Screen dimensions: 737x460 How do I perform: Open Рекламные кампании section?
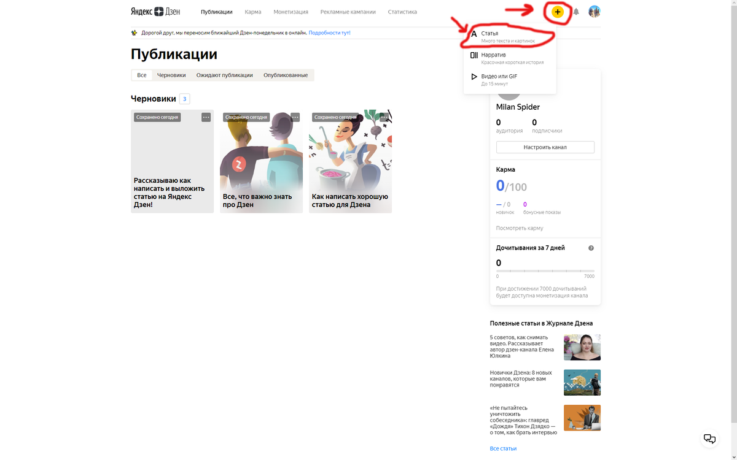point(348,12)
